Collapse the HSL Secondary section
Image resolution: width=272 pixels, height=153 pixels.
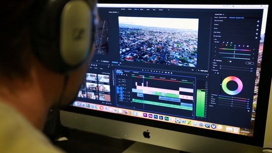pos(217,36)
